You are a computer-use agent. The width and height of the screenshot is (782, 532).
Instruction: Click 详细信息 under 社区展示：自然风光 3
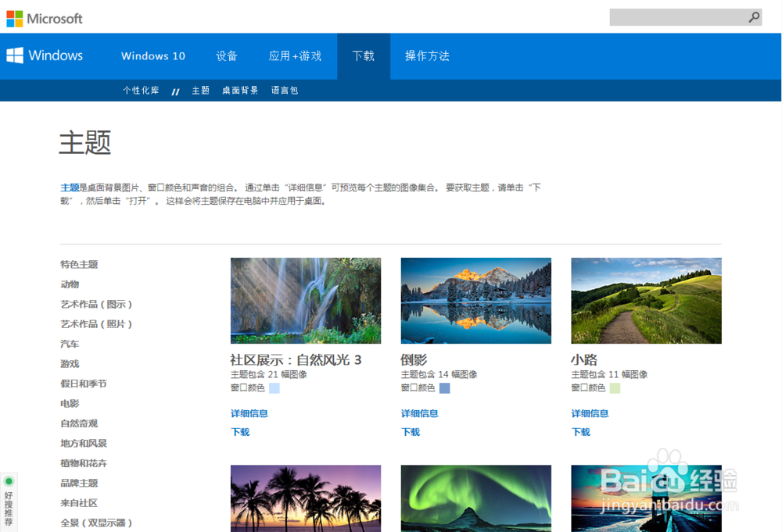[x=249, y=413]
